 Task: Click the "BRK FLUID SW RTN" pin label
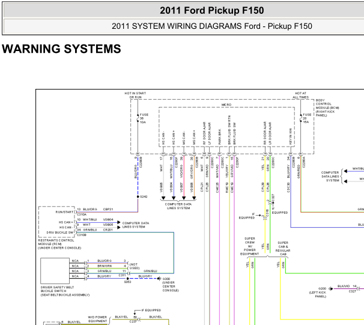click(x=229, y=130)
